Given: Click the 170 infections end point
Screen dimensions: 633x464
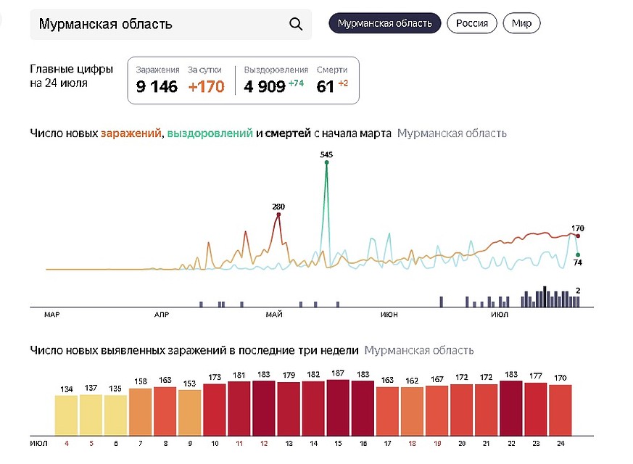Looking at the screenshot, I should tap(578, 236).
